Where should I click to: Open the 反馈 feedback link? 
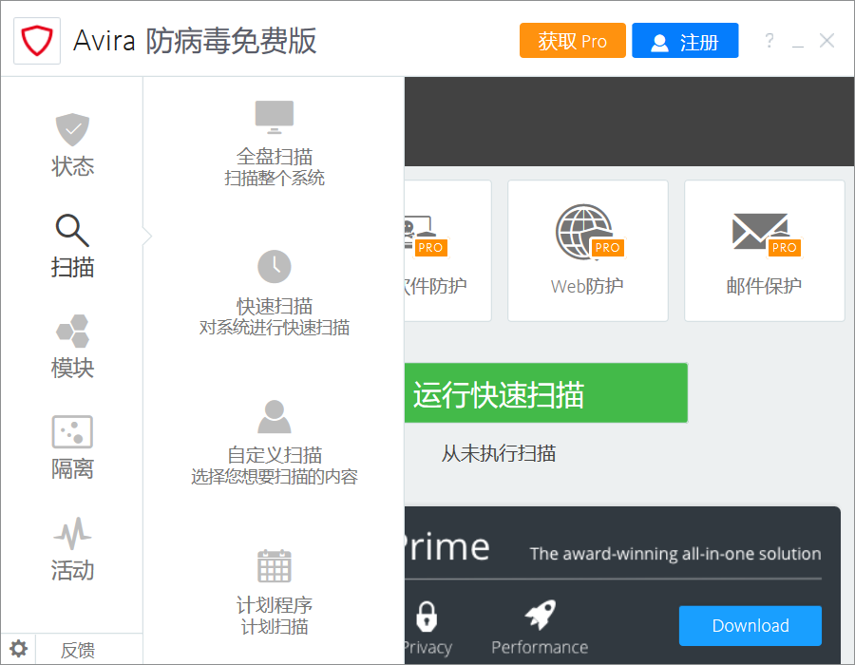(78, 651)
